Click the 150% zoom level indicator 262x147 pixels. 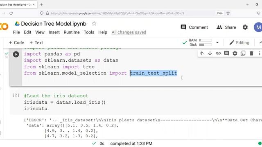coord(220,13)
